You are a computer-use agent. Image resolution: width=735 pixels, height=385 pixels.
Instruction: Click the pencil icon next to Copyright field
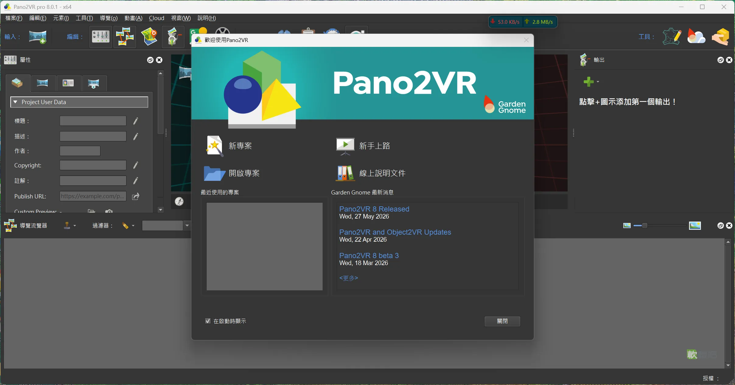[x=136, y=165]
